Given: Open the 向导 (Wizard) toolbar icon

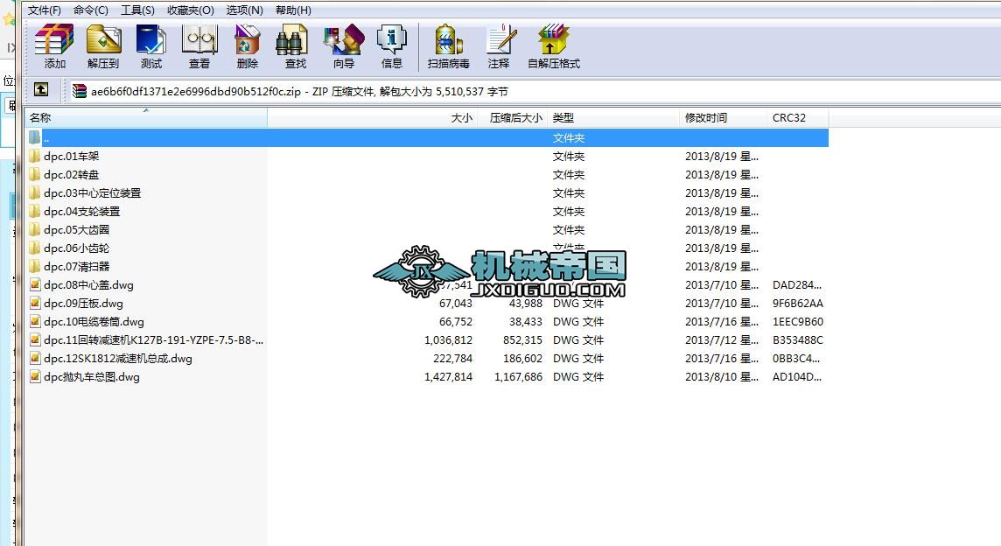Looking at the screenshot, I should [344, 39].
